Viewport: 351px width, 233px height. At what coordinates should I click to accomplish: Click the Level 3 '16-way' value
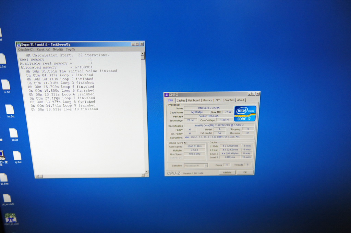[247, 157]
